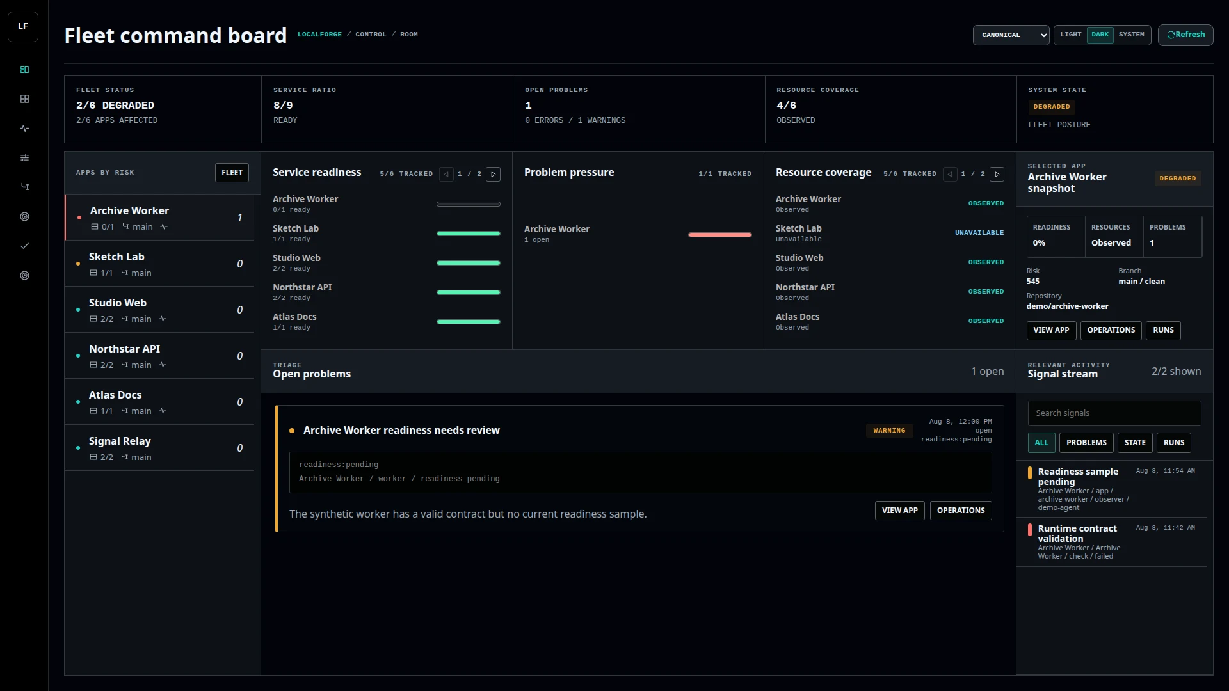Click the target icon directly above the checkmark
The image size is (1229, 691).
coord(24,216)
